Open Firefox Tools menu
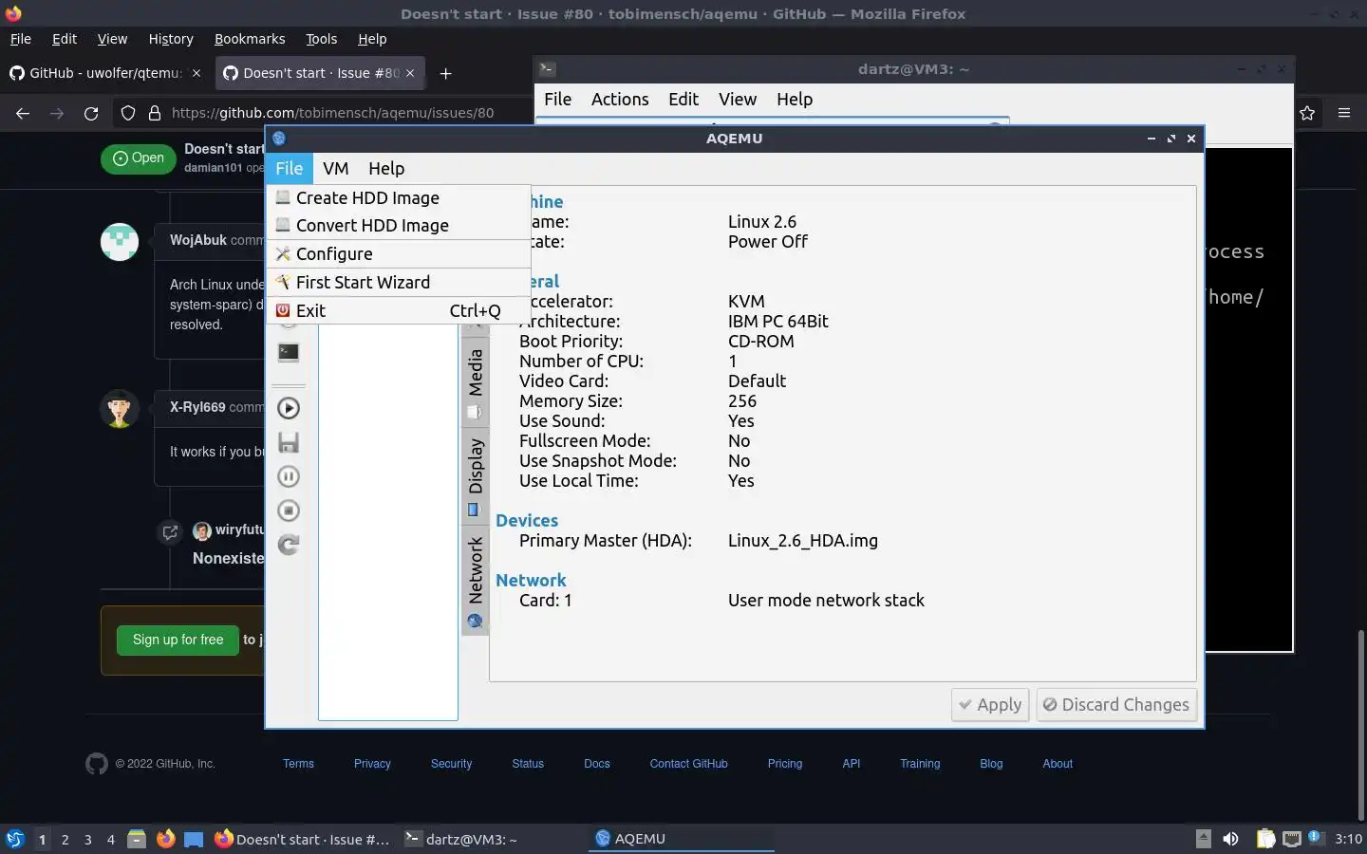Viewport: 1367px width, 854px height. point(321,39)
